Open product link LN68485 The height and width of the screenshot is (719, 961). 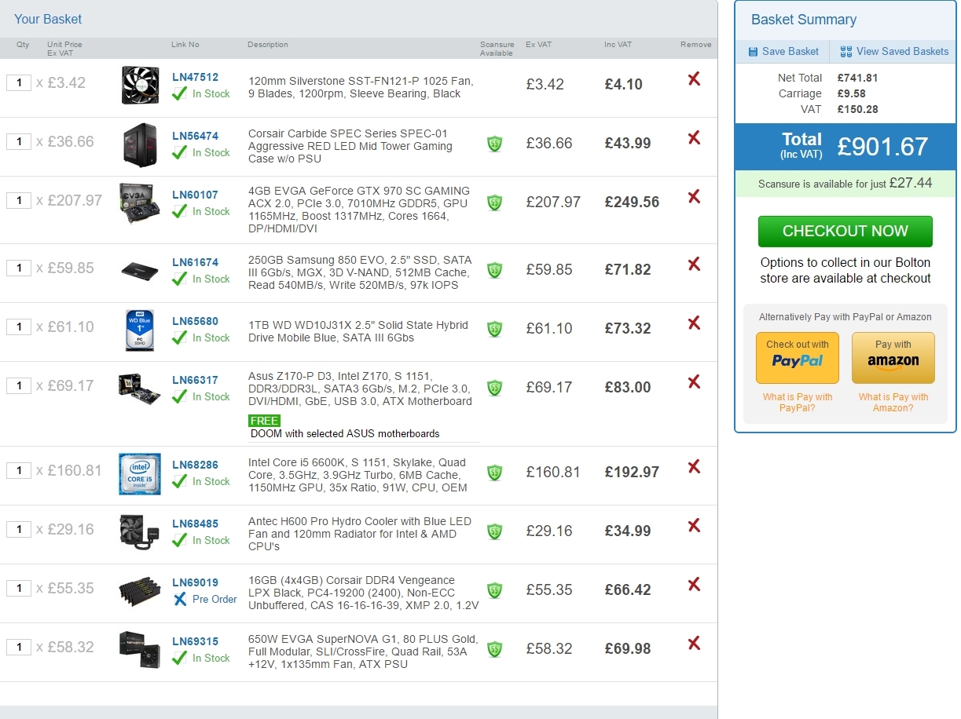[195, 524]
